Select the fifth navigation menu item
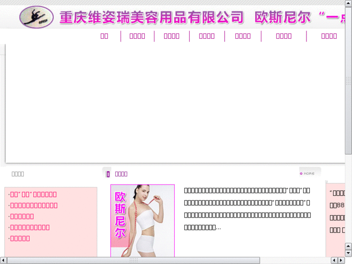Viewport: 352px width, 264px height. (243, 36)
